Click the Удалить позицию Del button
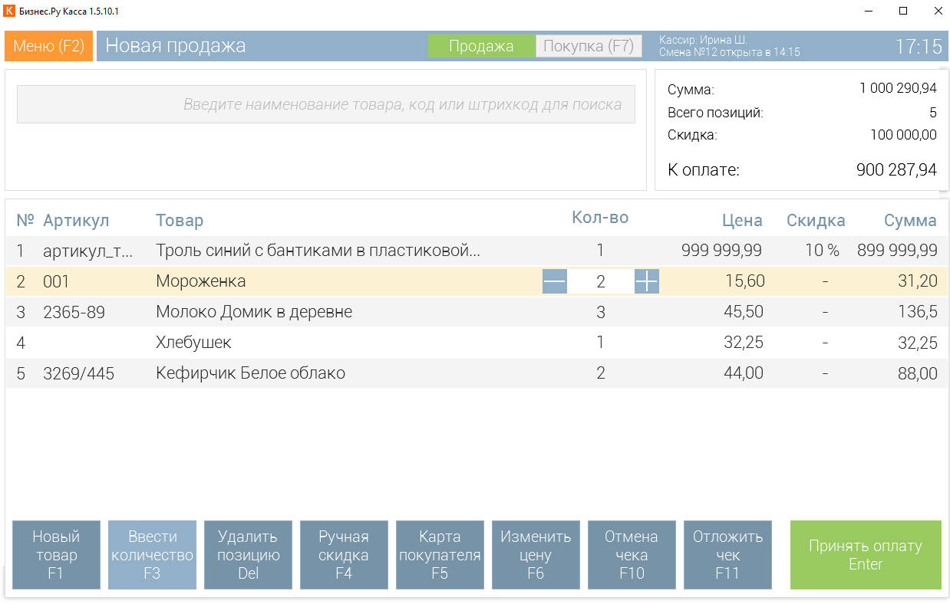This screenshot has height=604, width=950. (248, 555)
